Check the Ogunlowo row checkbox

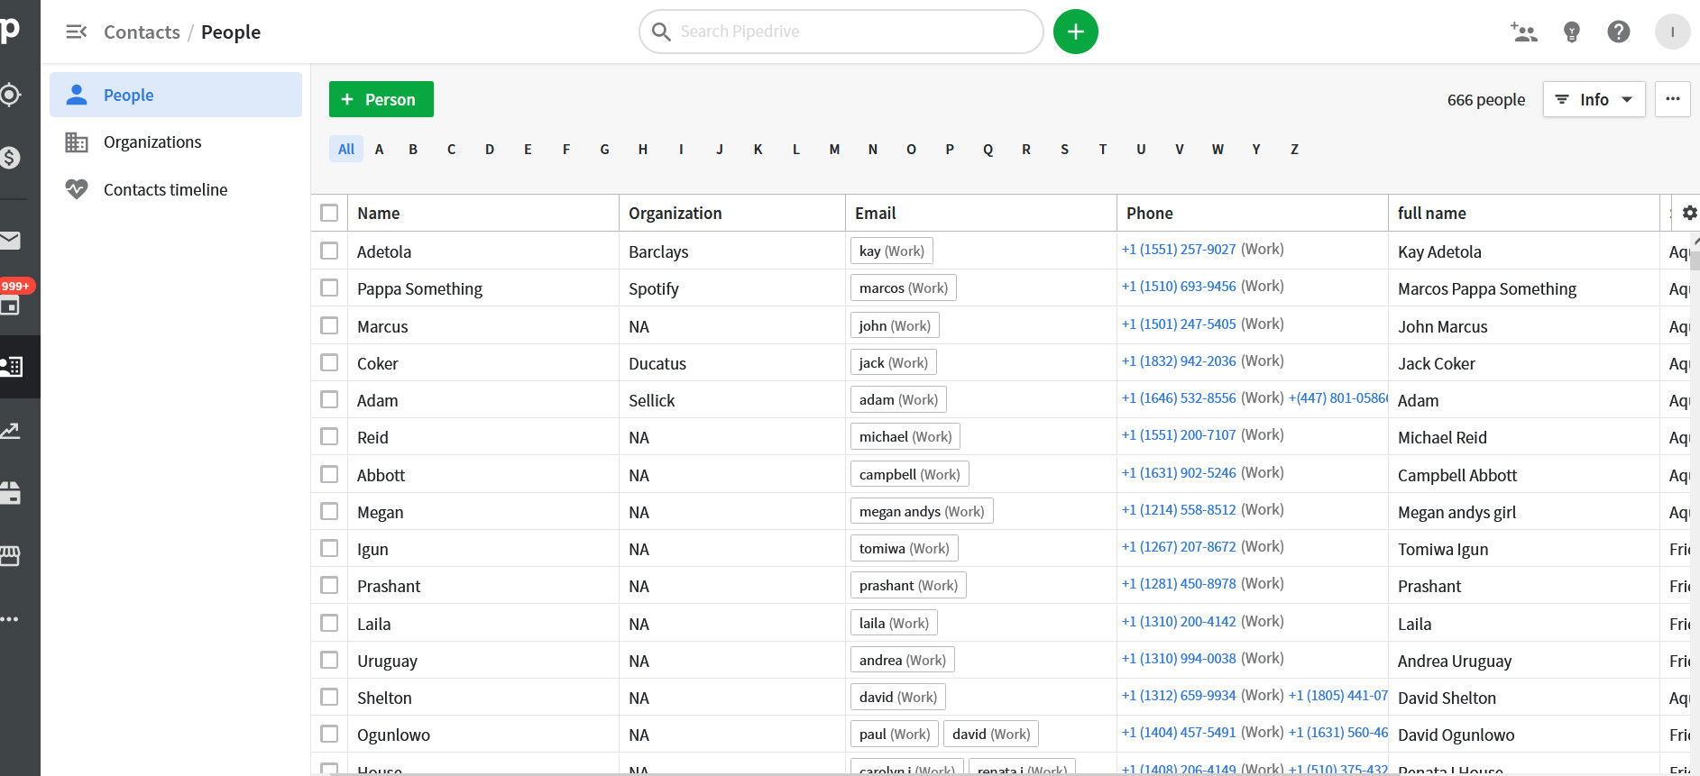coord(329,734)
